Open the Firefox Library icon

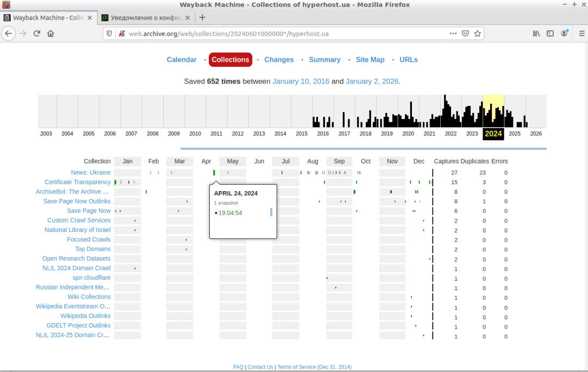(x=536, y=33)
